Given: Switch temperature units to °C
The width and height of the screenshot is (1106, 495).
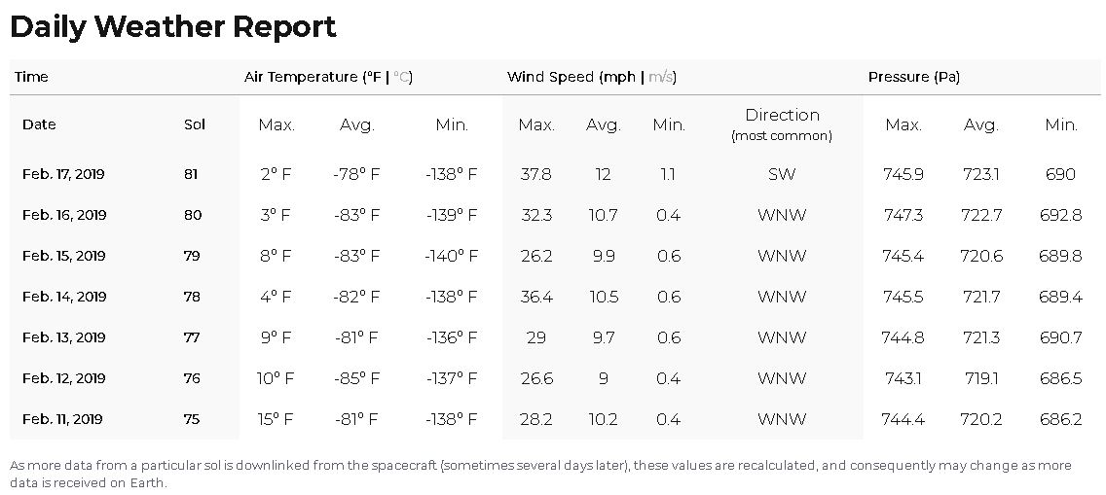Looking at the screenshot, I should tap(401, 77).
